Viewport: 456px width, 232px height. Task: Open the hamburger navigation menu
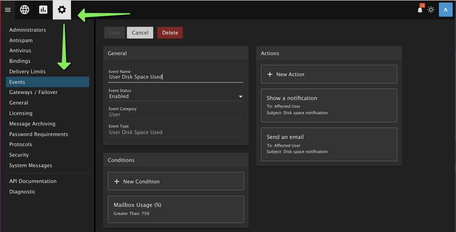[8, 10]
